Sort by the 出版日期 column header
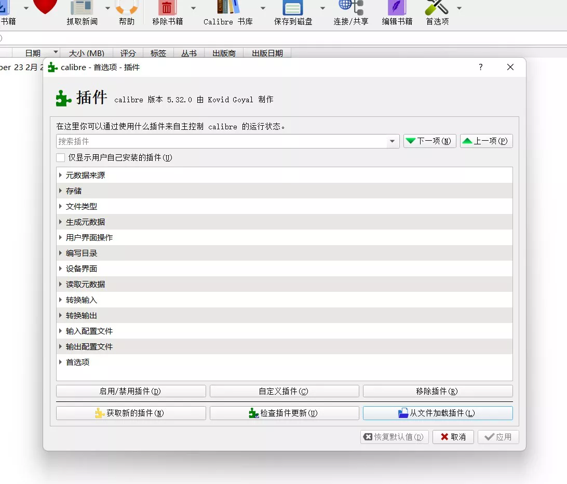Viewport: 567px width, 484px height. tap(267, 53)
